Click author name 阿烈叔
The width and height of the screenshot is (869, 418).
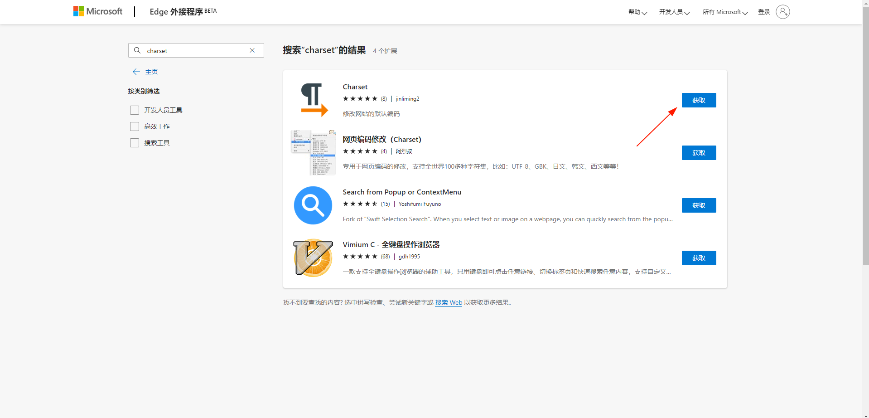click(x=404, y=151)
